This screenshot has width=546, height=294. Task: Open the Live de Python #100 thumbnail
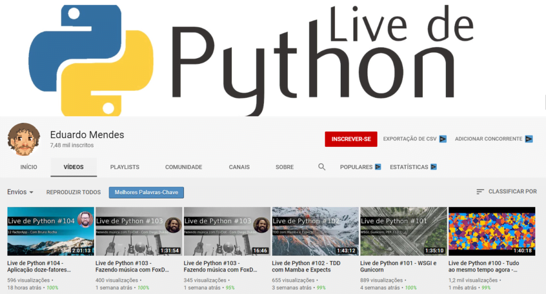(492, 232)
